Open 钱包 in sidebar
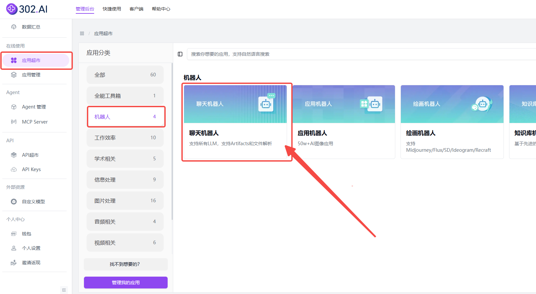The image size is (536, 294). tap(27, 234)
